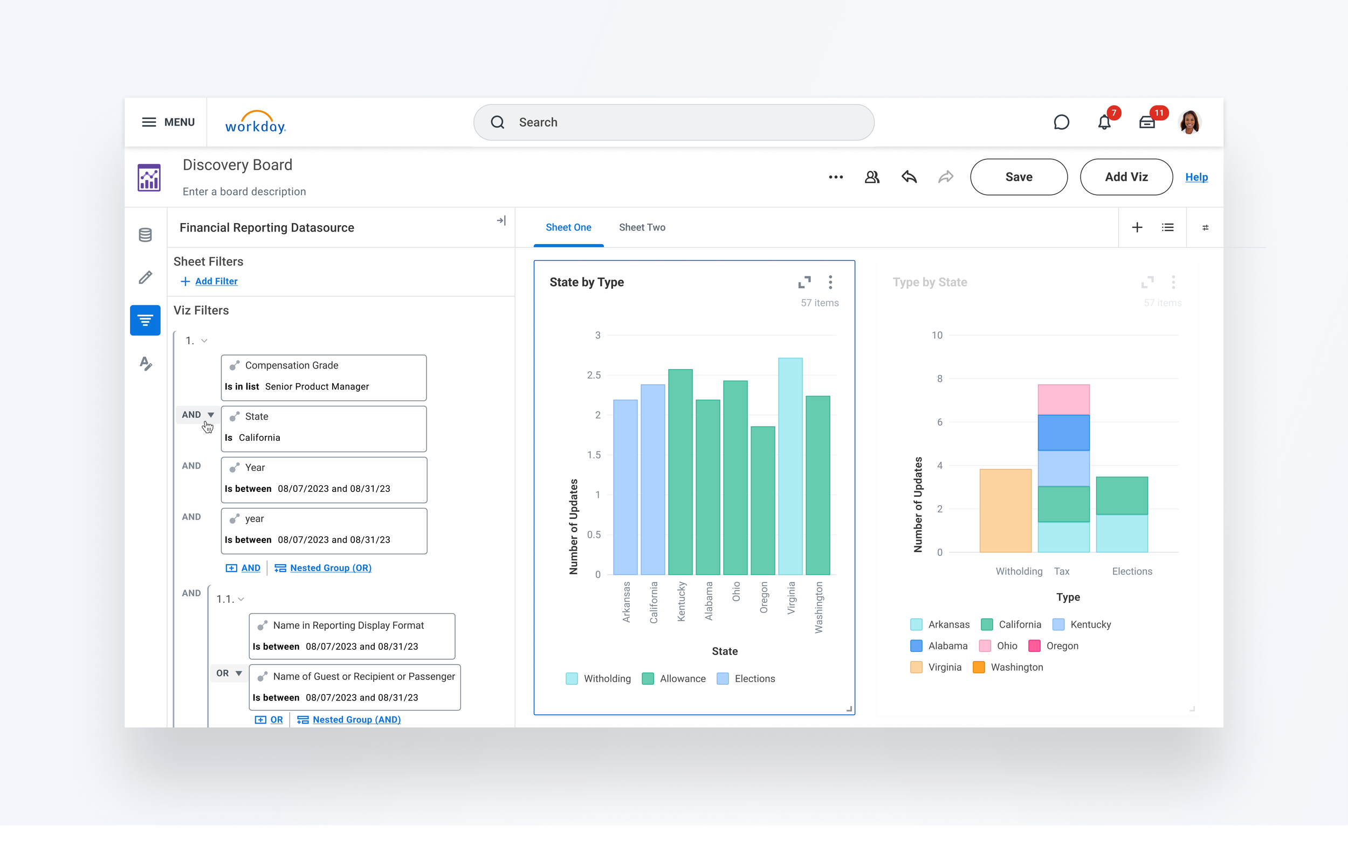Open the AND operator dropdown
Viewport: 1348px width, 855px height.
tap(197, 414)
